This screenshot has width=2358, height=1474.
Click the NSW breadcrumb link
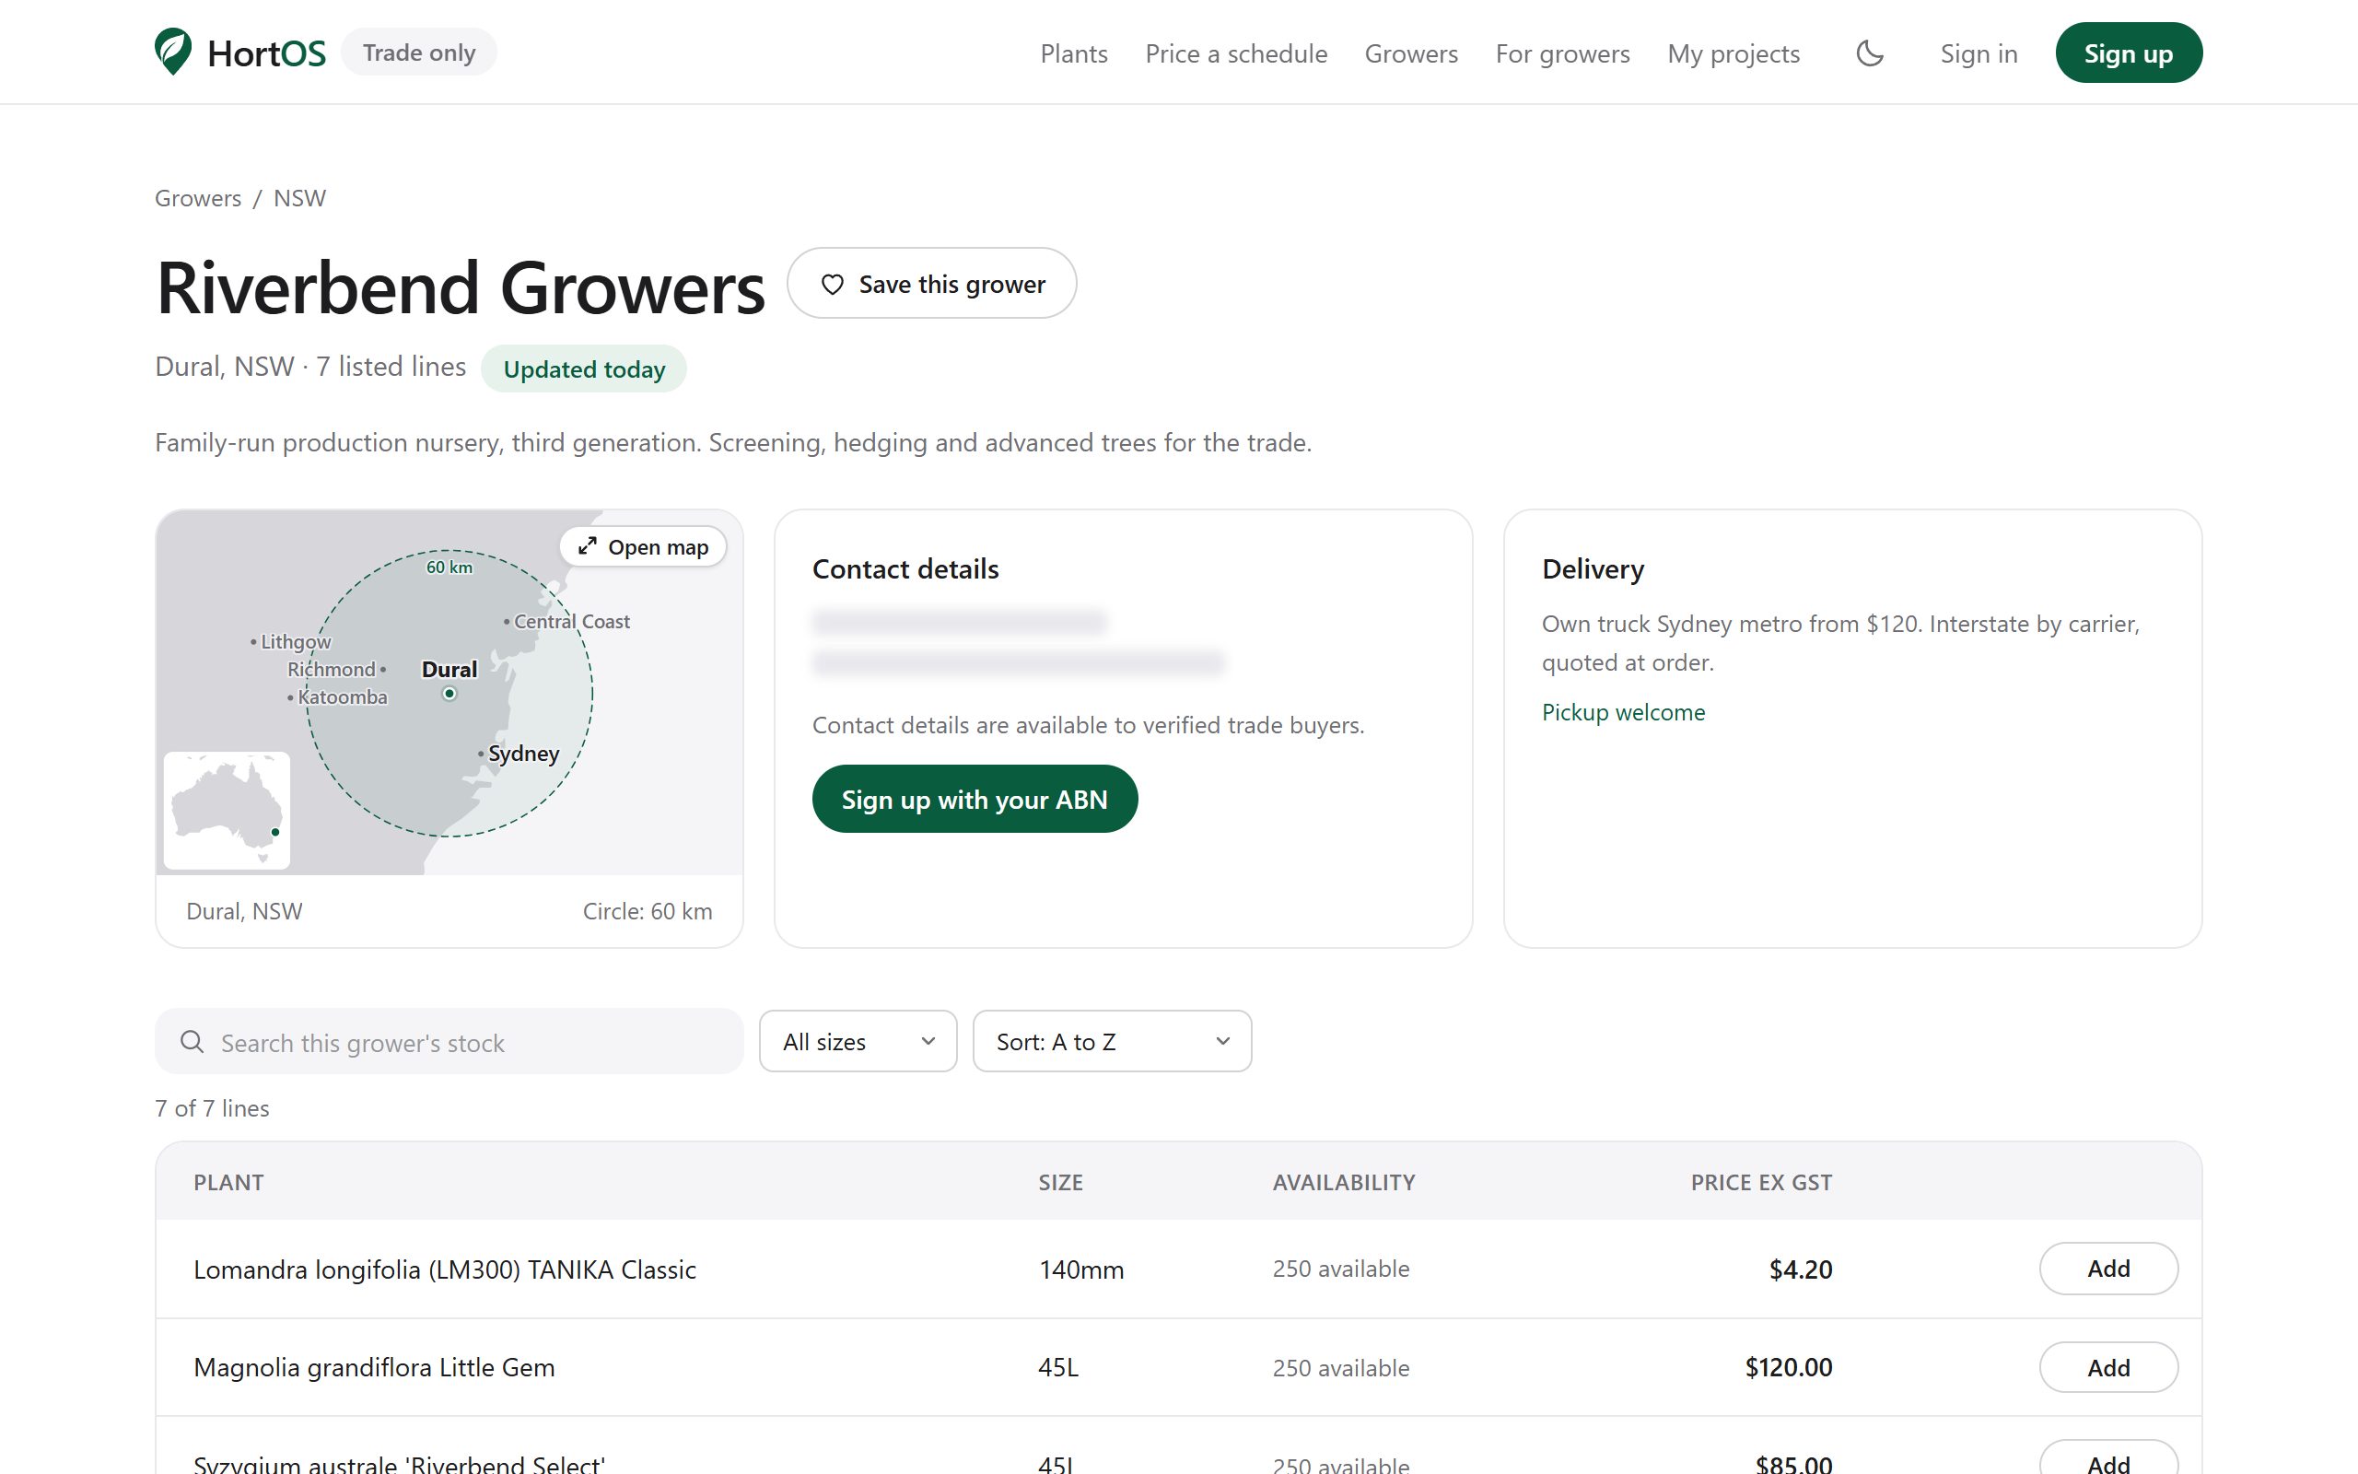(299, 198)
